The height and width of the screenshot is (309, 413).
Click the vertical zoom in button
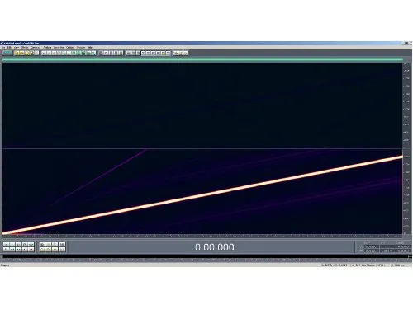[63, 244]
